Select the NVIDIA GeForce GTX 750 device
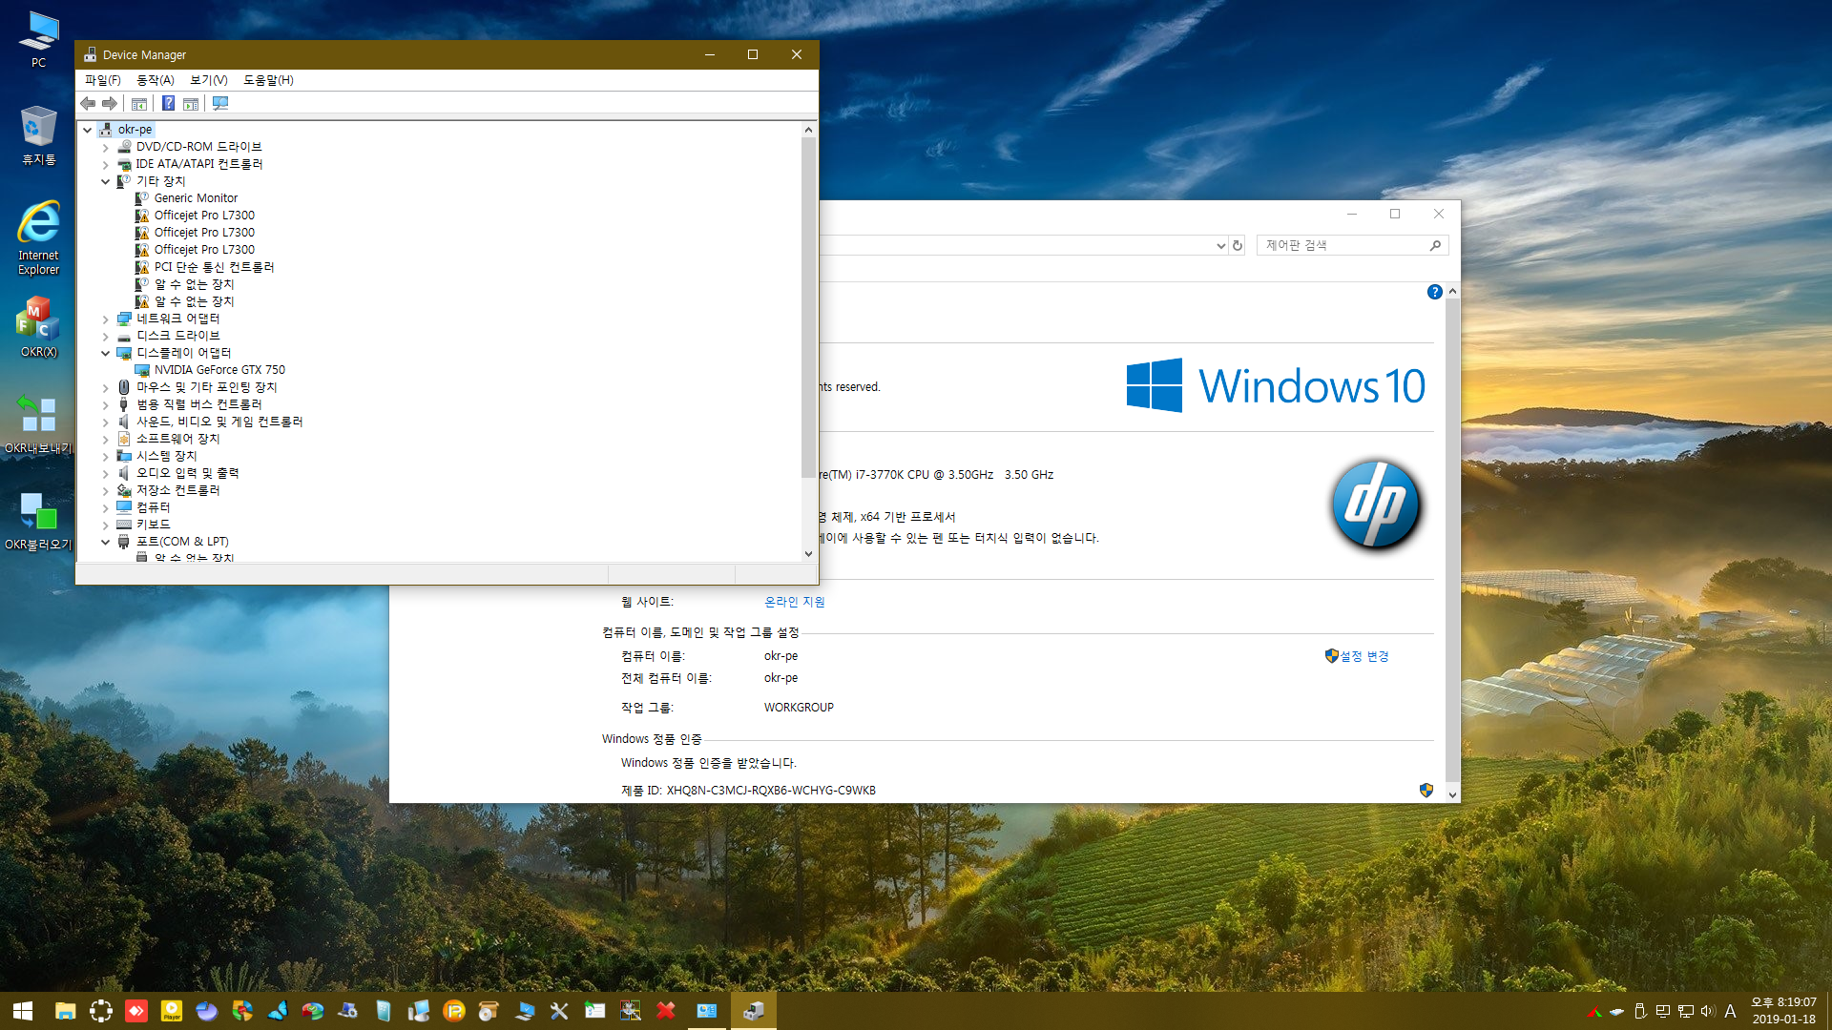The height and width of the screenshot is (1030, 1832). [x=219, y=370]
